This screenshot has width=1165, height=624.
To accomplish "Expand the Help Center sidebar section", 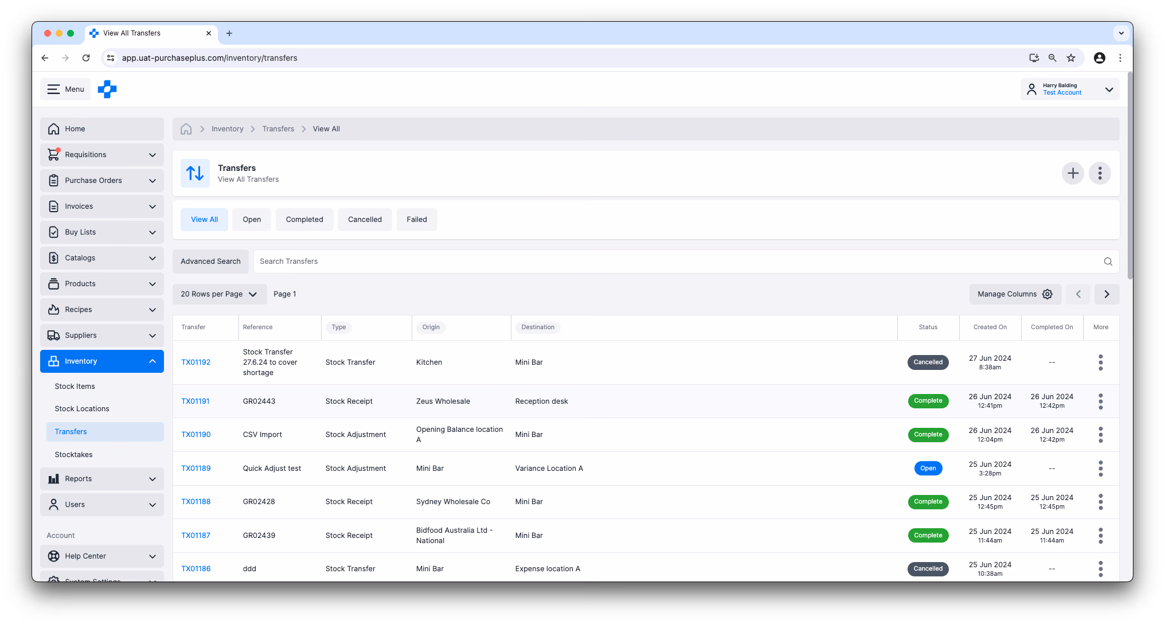I will point(102,556).
